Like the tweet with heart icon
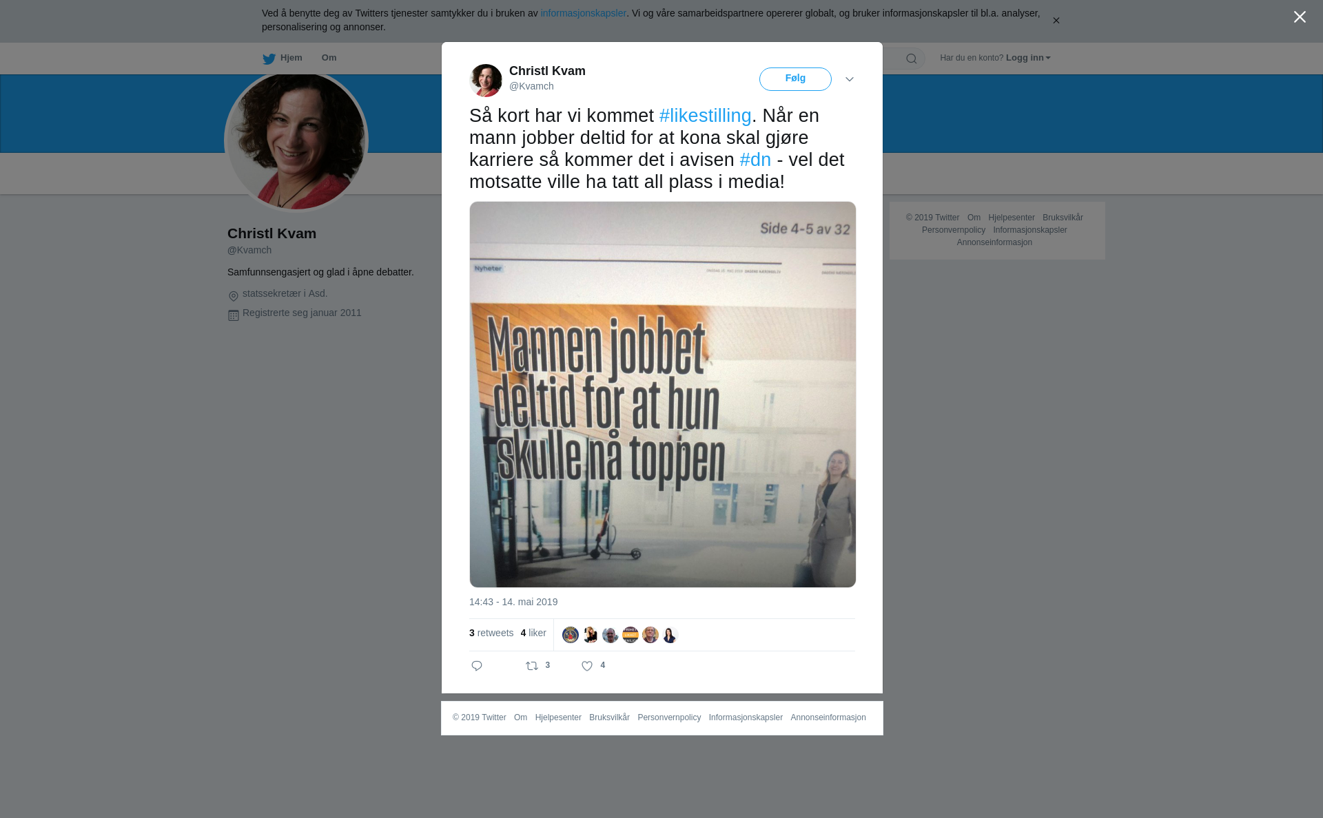The height and width of the screenshot is (818, 1323). [x=587, y=666]
